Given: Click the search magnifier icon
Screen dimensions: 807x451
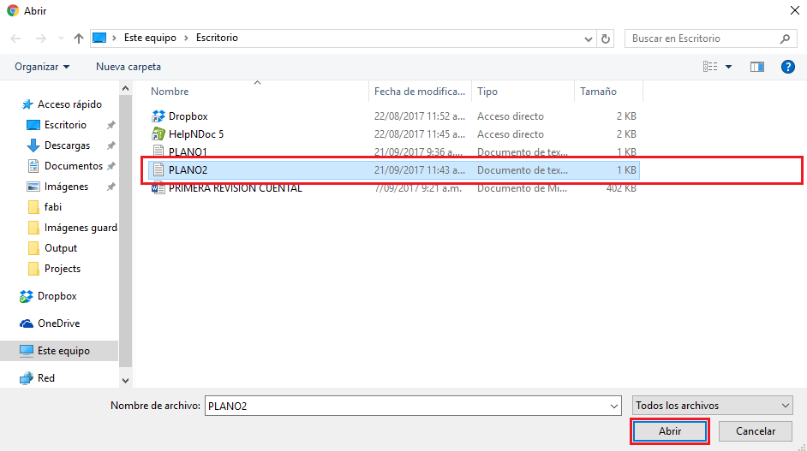Looking at the screenshot, I should [785, 39].
